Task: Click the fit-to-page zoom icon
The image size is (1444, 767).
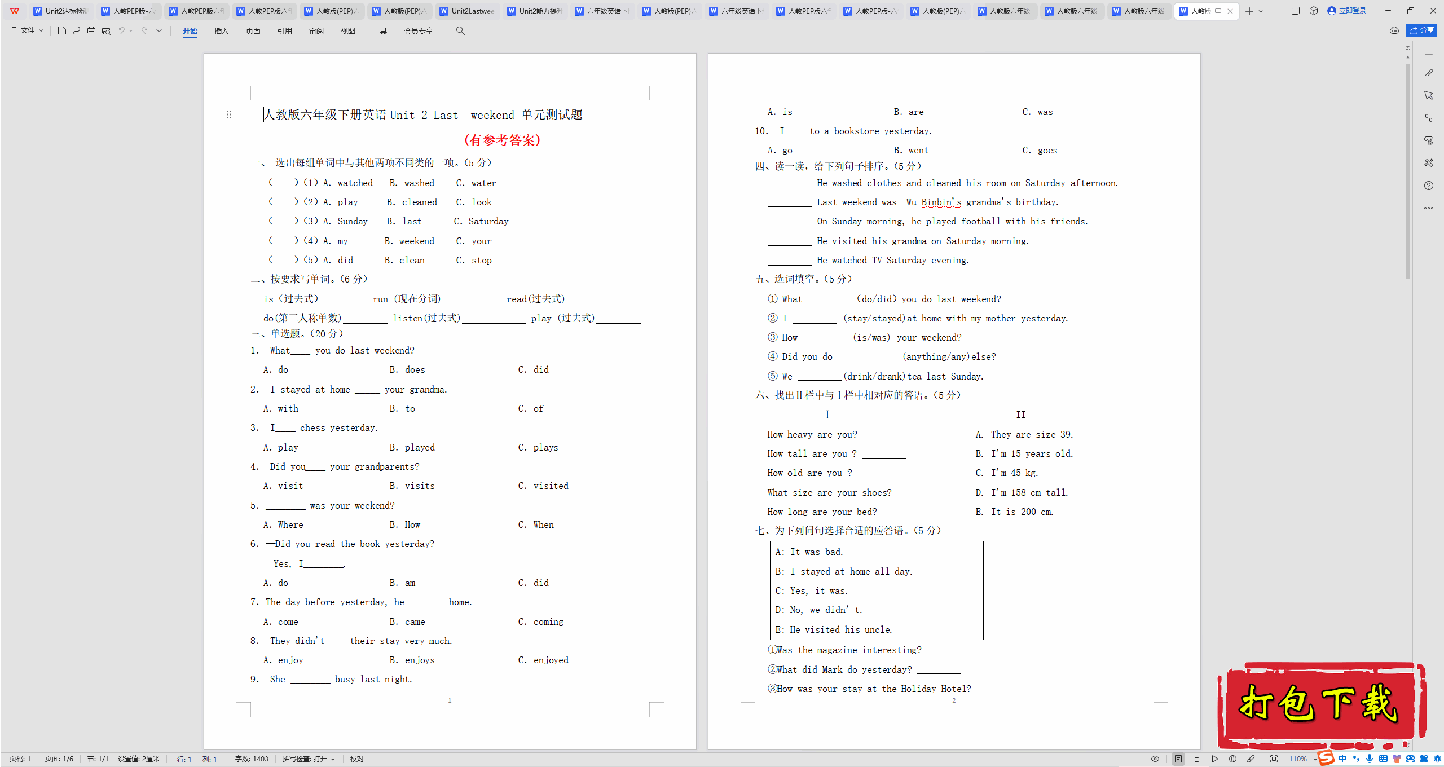Action: point(1274,759)
